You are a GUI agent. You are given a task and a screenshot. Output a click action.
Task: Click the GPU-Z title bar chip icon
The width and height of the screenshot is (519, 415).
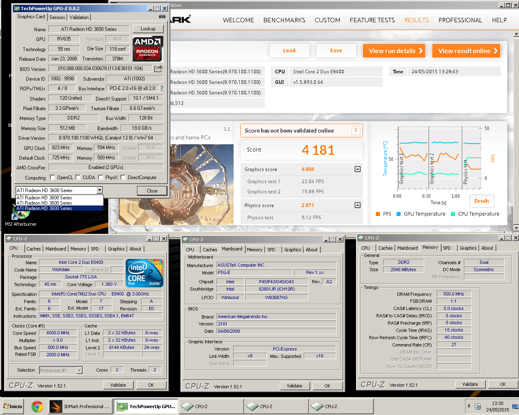point(17,8)
